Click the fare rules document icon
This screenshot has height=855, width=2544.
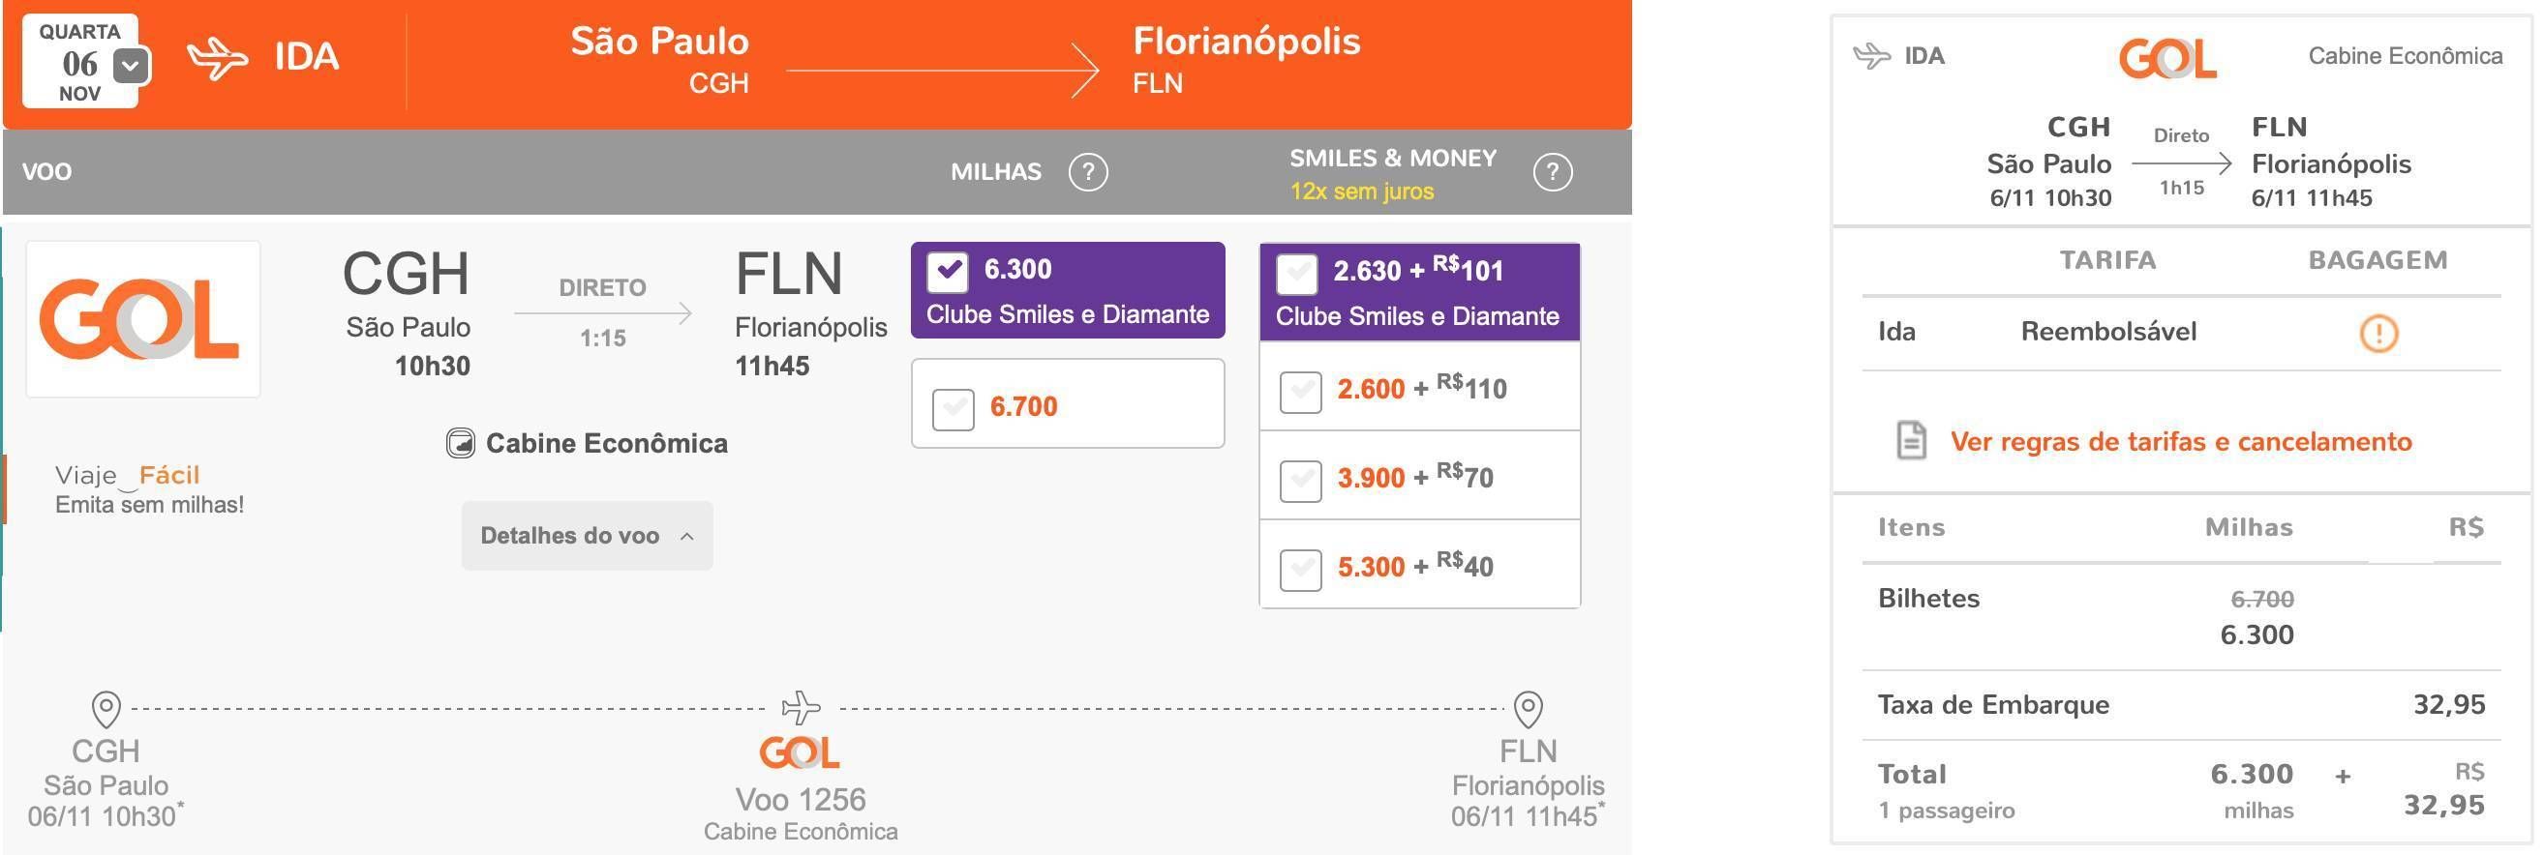1911,440
